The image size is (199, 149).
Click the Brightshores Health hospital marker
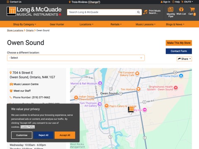coord(176,88)
